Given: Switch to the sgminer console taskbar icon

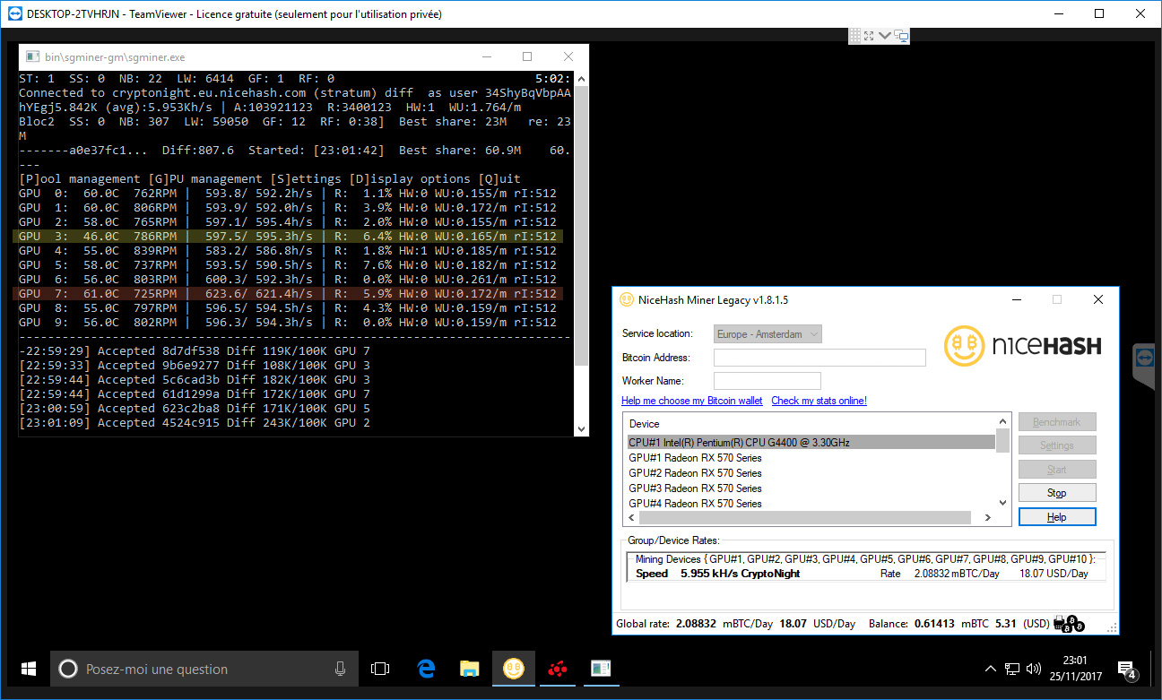Looking at the screenshot, I should [x=600, y=669].
